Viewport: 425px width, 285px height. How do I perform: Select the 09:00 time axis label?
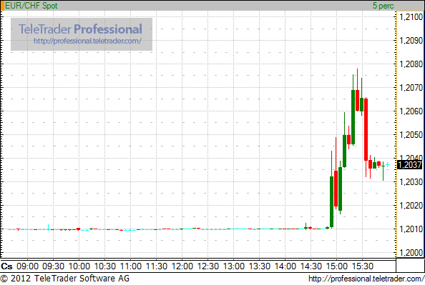pos(27,266)
